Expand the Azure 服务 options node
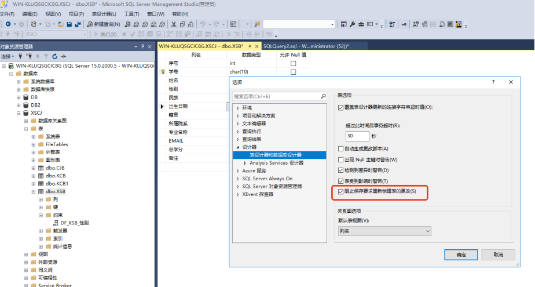Screen dimensions: 535x287 238,171
